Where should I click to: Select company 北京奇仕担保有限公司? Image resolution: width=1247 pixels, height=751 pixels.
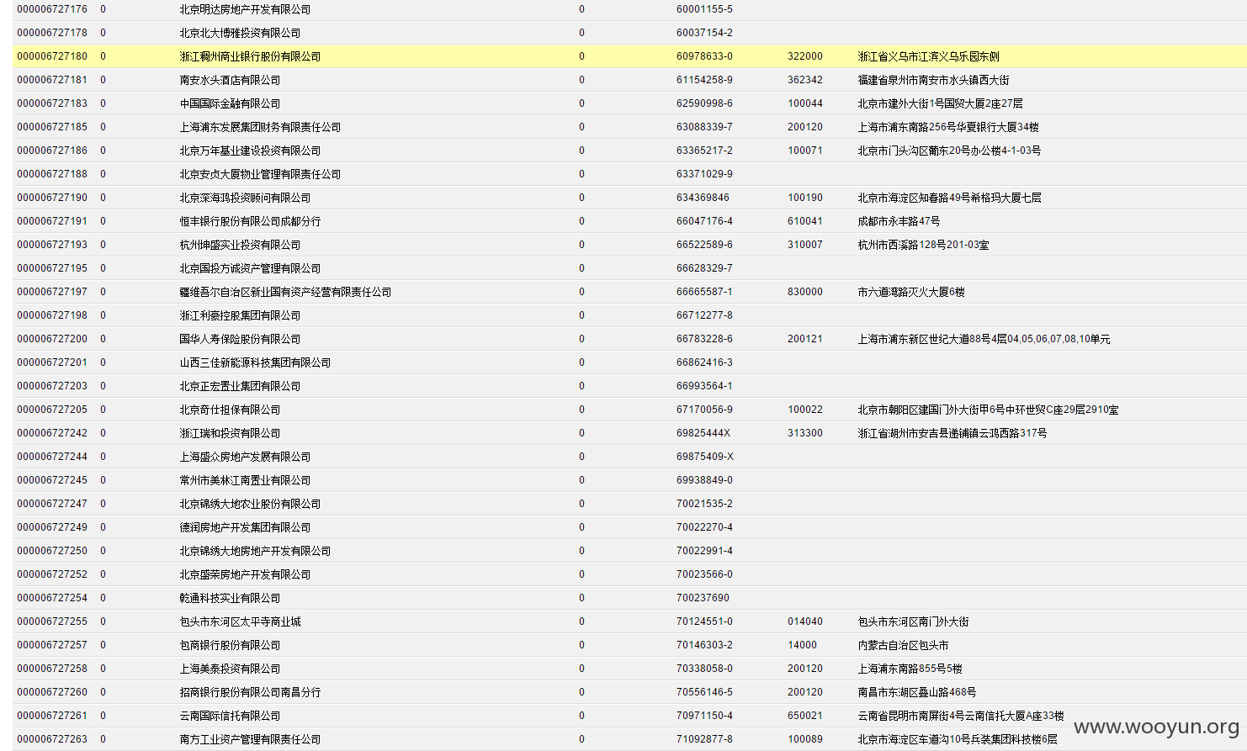pyautogui.click(x=230, y=410)
